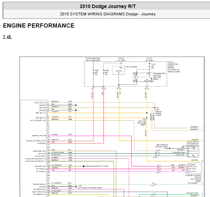This screenshot has height=197, width=210.
Task: Select the 'FUEL PUMP CTRL' pin label
Action: tap(39, 151)
